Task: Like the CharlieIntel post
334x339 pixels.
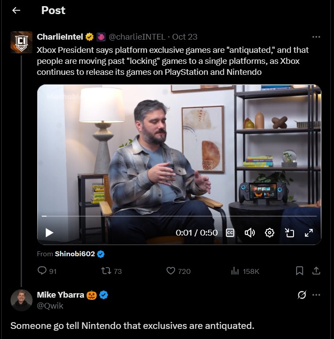Action: tap(171, 271)
